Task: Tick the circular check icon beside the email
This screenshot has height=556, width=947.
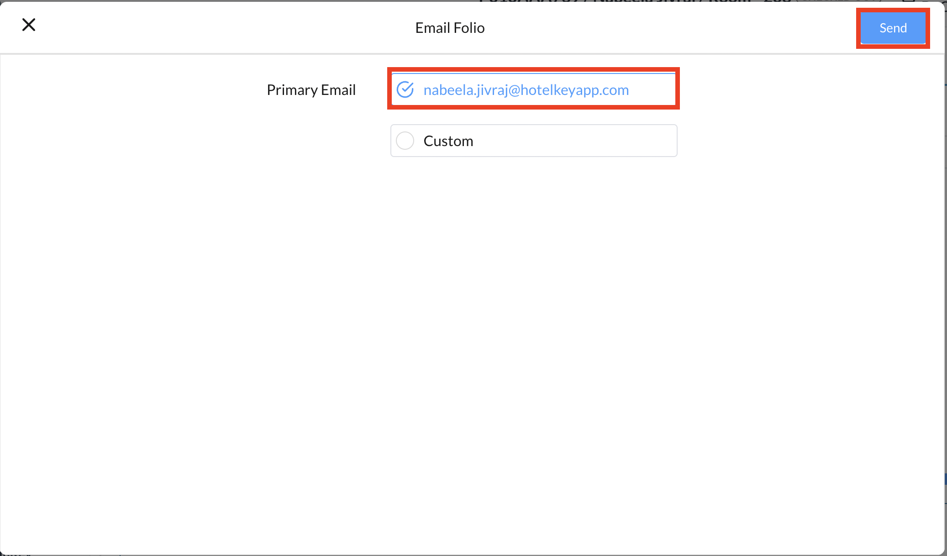Action: tap(405, 90)
